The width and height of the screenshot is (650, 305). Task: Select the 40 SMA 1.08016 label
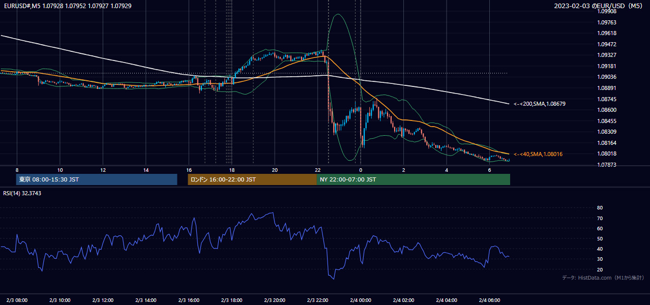click(538, 154)
